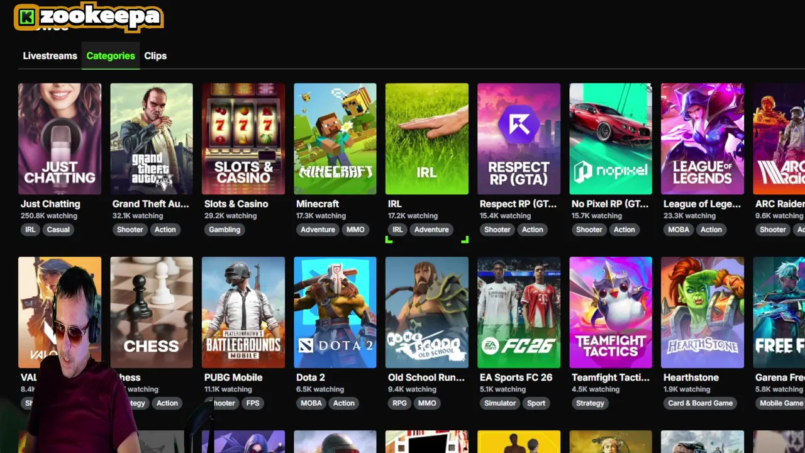Open the League of Legends cover image
This screenshot has height=453, width=805.
tap(702, 138)
